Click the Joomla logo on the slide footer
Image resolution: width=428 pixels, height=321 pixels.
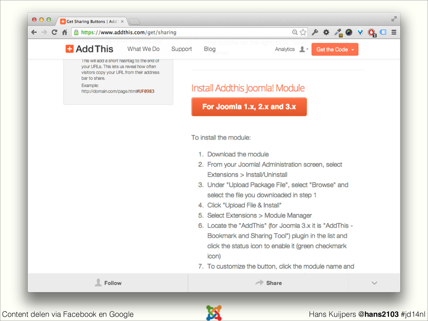214,313
